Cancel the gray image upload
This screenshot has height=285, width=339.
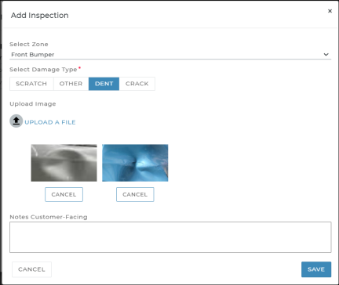pos(64,194)
